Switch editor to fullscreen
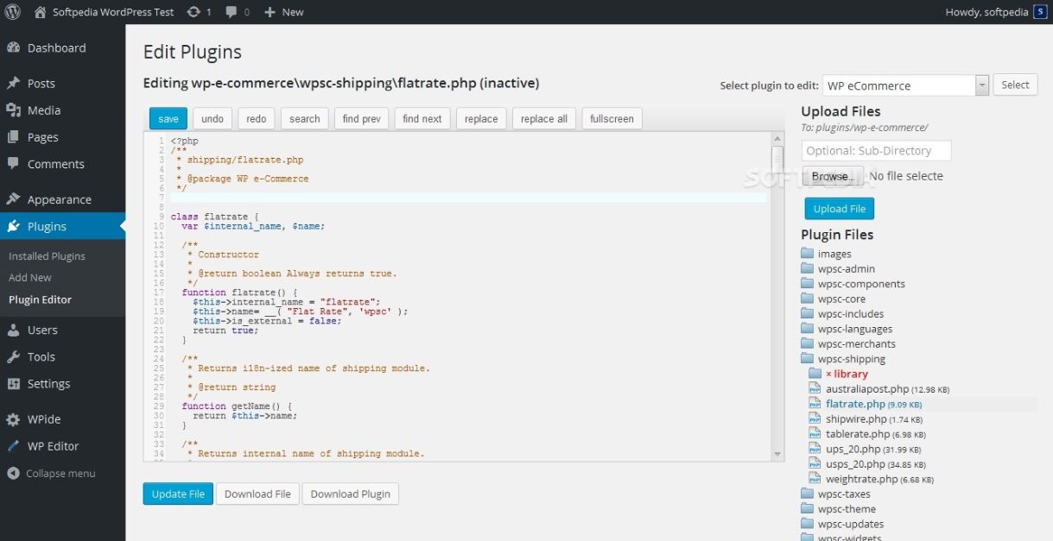Screen dimensions: 1053x541 [x=612, y=119]
